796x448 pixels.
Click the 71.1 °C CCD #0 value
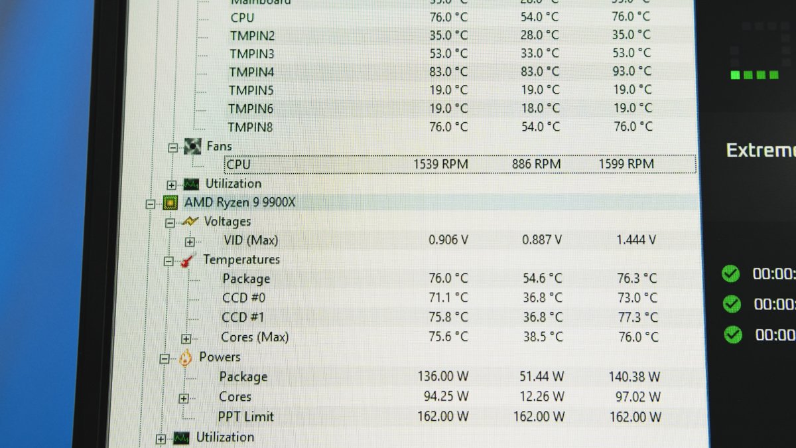(x=447, y=297)
